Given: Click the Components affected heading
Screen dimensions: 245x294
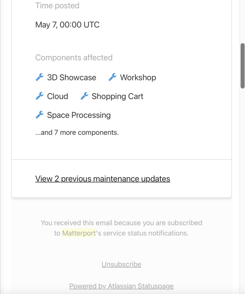Looking at the screenshot, I should point(74,57).
